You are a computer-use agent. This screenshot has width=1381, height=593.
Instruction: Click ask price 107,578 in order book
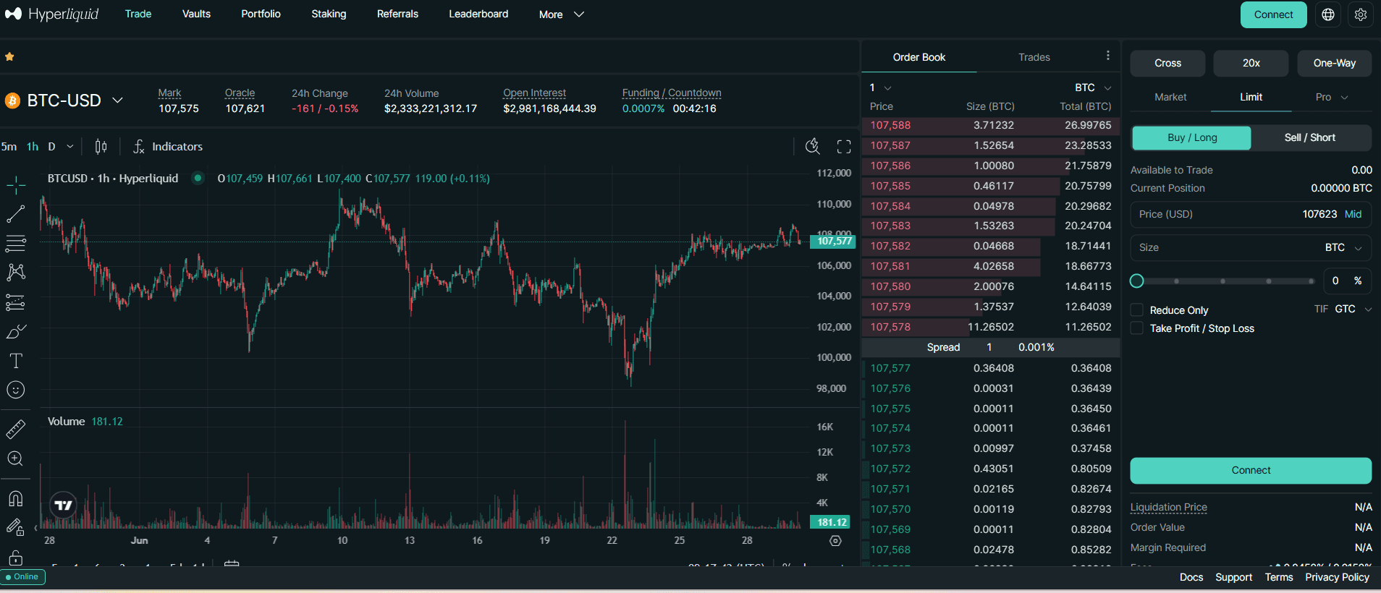[x=890, y=327]
